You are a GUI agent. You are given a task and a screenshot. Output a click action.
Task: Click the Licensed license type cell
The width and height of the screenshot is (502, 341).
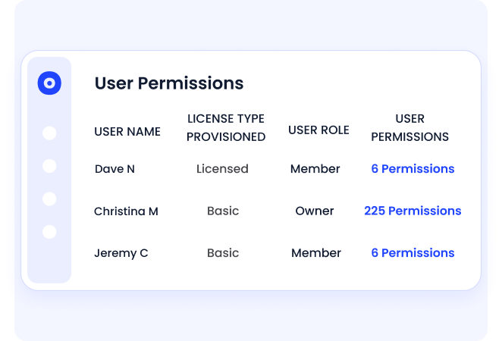(x=222, y=169)
